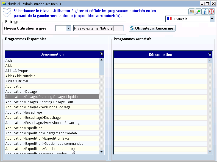Select the 'Aide>Nutriciel' row
217x162 pixels.
click(52, 81)
